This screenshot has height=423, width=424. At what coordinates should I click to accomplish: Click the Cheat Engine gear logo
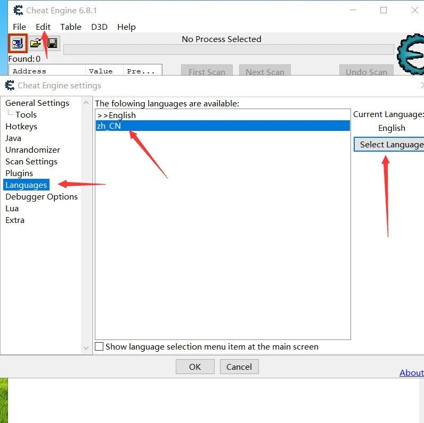point(411,54)
